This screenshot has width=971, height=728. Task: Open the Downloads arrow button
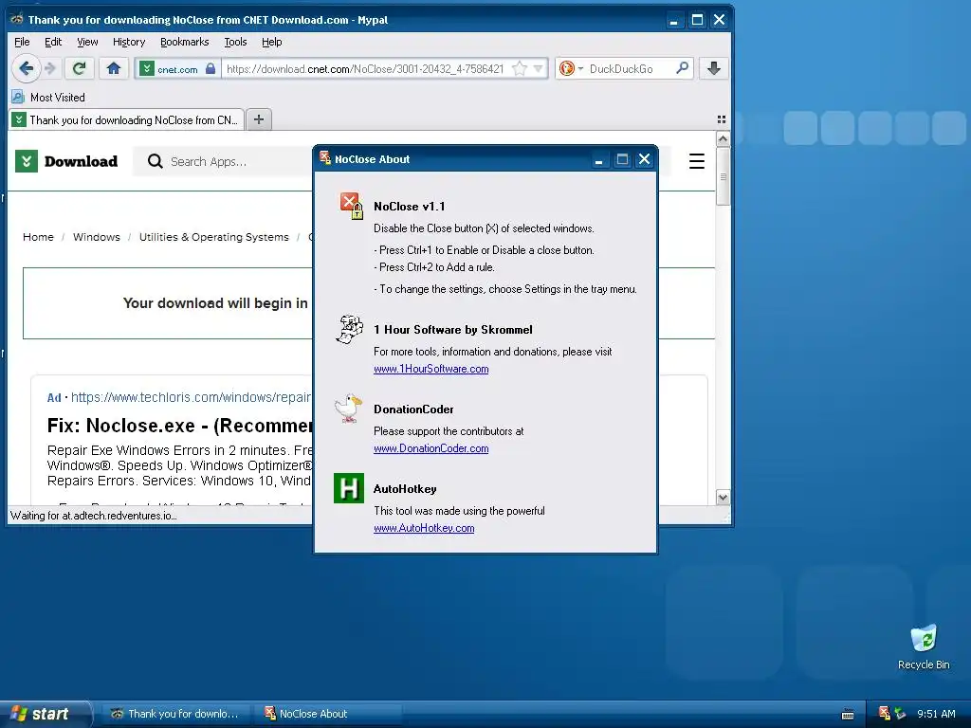pyautogui.click(x=713, y=68)
